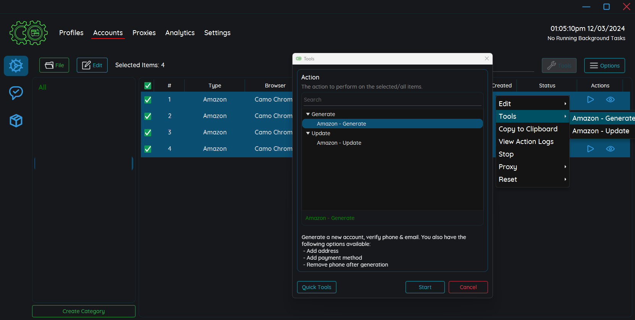This screenshot has width=635, height=320.
Task: Choose Copy to Clipboard from context menu
Action: pos(528,129)
